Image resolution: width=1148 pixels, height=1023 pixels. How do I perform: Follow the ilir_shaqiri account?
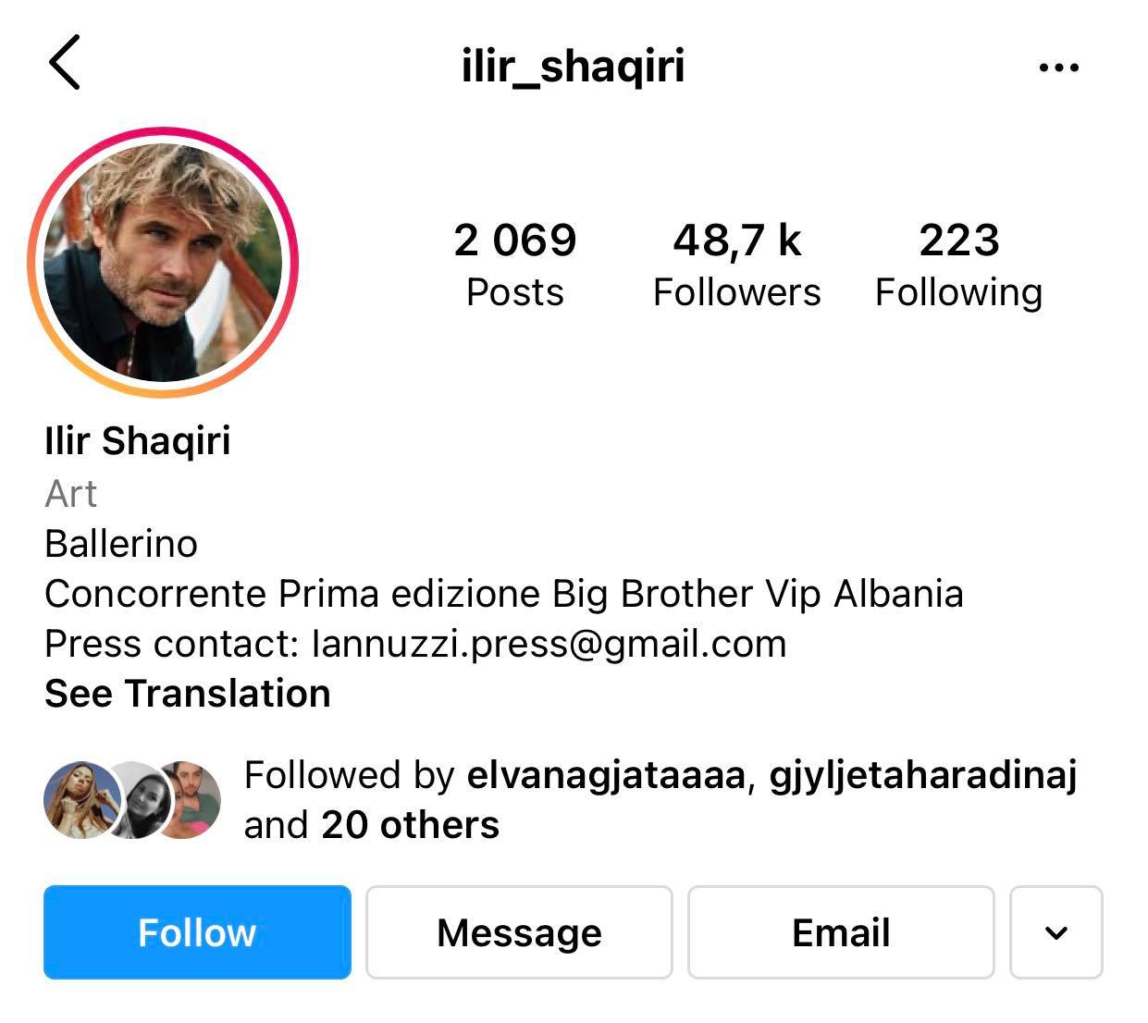click(x=197, y=932)
